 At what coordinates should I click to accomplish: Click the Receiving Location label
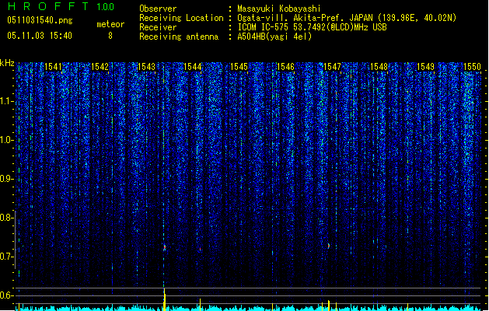[x=181, y=18]
